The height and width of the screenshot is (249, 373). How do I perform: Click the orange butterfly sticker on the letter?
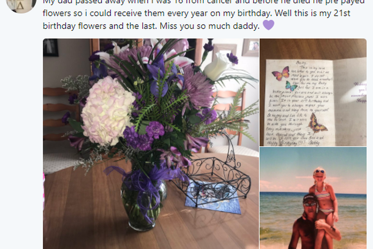318,124
